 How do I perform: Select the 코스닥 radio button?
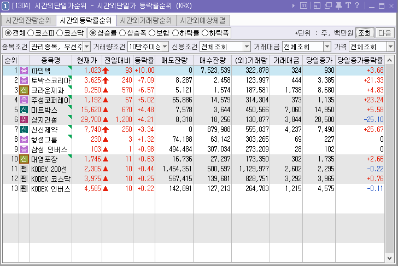pos(60,33)
